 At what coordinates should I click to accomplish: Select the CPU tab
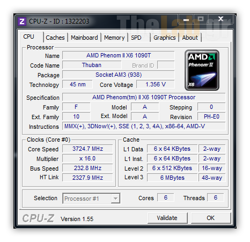[31, 37]
